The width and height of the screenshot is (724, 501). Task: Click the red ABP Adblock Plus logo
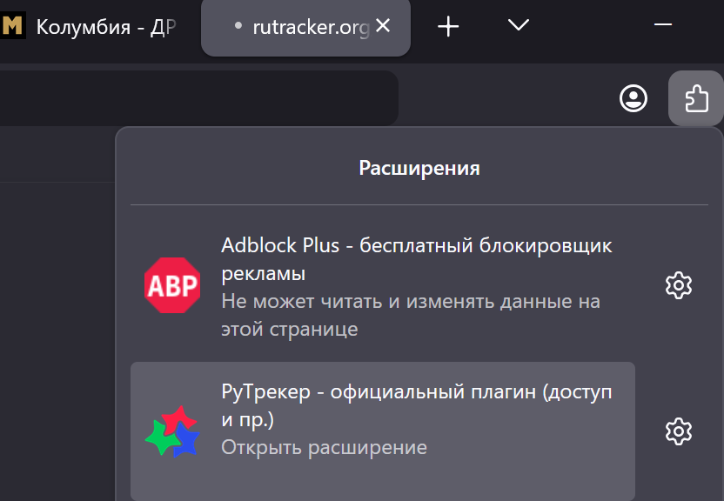172,285
